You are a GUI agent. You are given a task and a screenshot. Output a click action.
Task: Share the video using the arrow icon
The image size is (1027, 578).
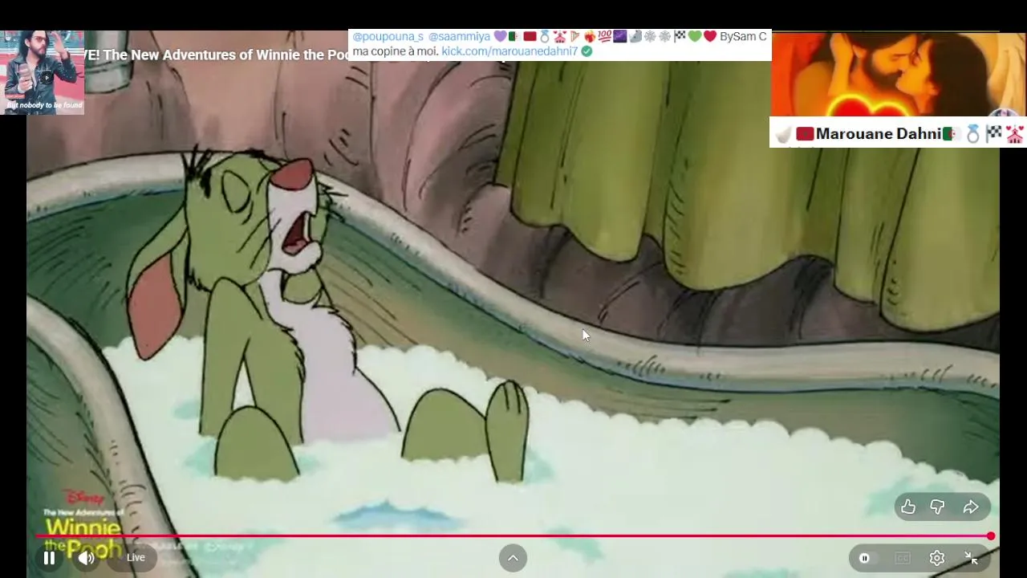(971, 507)
